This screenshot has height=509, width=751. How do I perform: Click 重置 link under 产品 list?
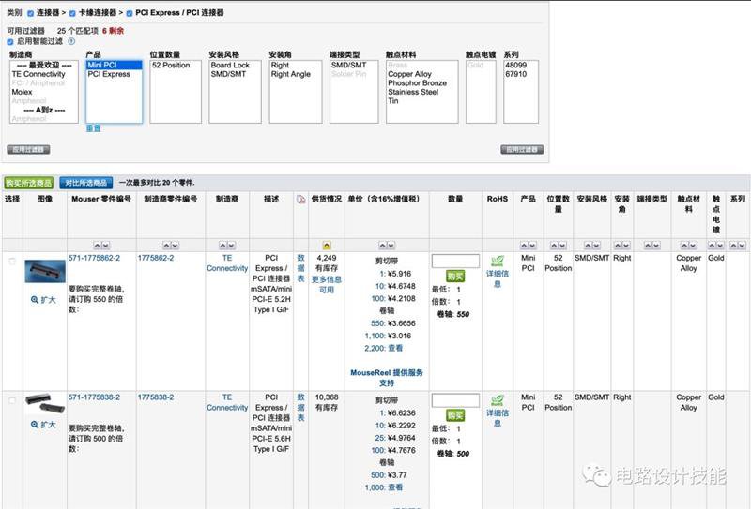(93, 128)
